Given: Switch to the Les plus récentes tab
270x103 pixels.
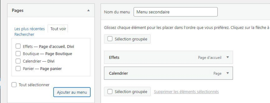Looking at the screenshot, I should tap(30, 29).
